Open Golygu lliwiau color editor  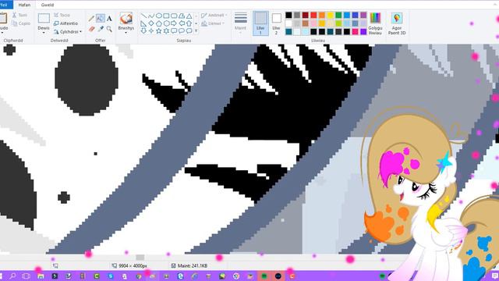click(x=375, y=23)
